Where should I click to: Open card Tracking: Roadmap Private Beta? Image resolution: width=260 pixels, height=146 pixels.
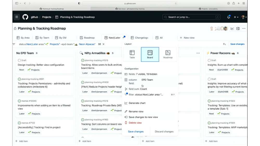[101, 105]
